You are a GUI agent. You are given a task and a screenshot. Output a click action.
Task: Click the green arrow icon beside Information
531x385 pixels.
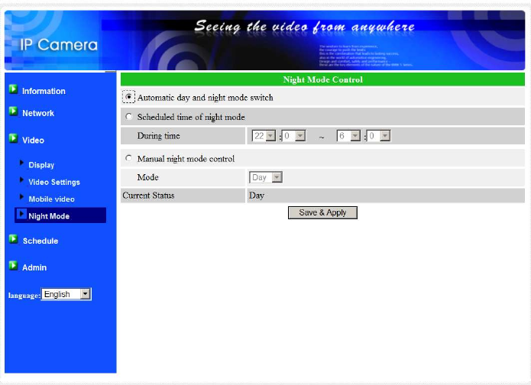coord(13,89)
